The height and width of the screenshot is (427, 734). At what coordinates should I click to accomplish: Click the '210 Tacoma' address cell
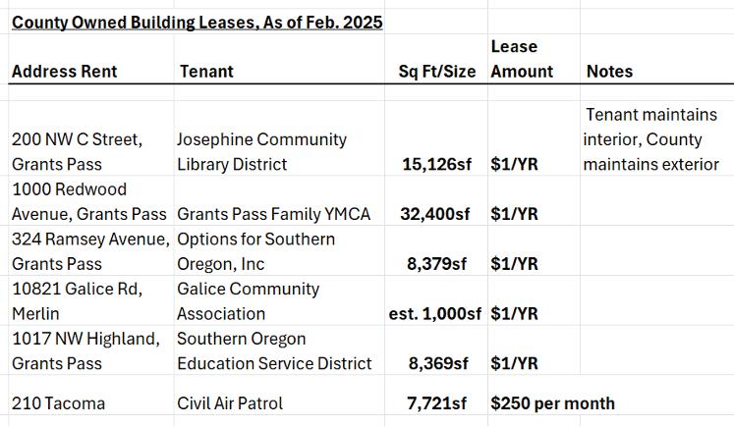click(58, 403)
